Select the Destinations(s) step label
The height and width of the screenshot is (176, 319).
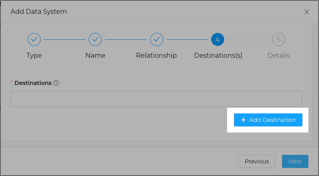(x=218, y=55)
